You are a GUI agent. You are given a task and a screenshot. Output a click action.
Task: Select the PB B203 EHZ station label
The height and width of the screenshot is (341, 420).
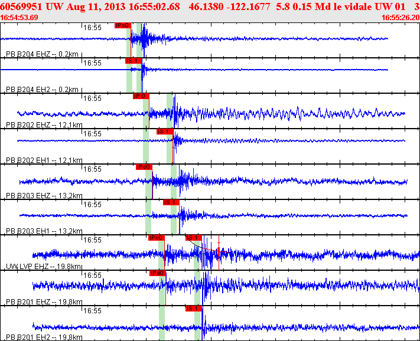[x=44, y=196]
